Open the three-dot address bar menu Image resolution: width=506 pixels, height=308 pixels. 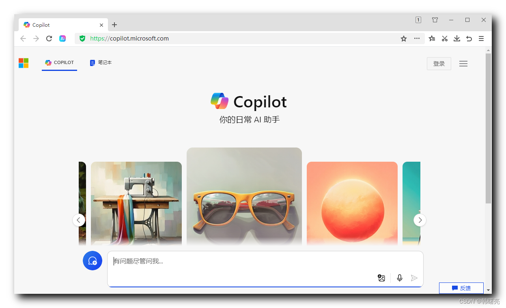pyautogui.click(x=417, y=38)
